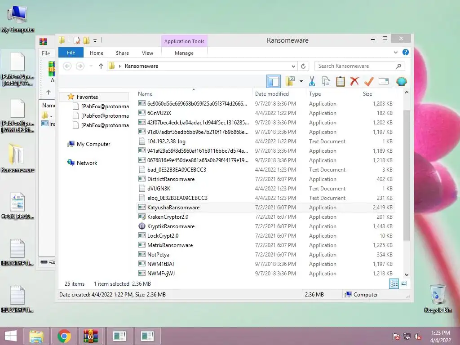Open recent locations dropdown arrow
Viewport: 460px width, 345px height.
coord(91,66)
